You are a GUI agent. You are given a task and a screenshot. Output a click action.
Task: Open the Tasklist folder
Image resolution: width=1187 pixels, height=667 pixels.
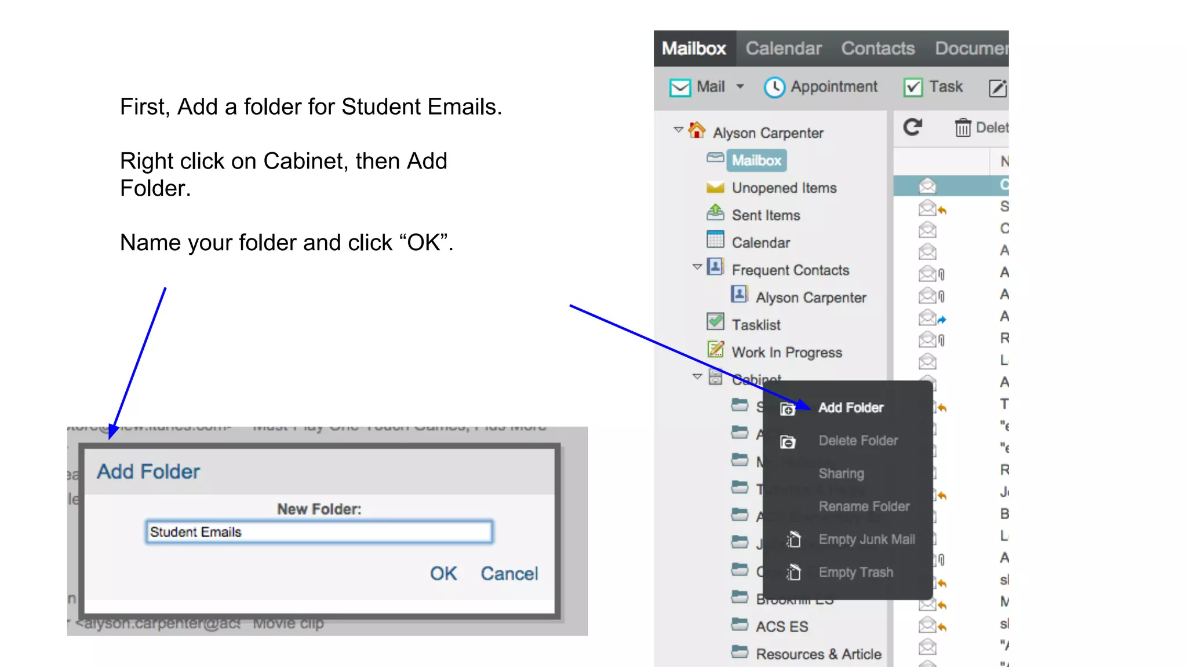tap(756, 325)
